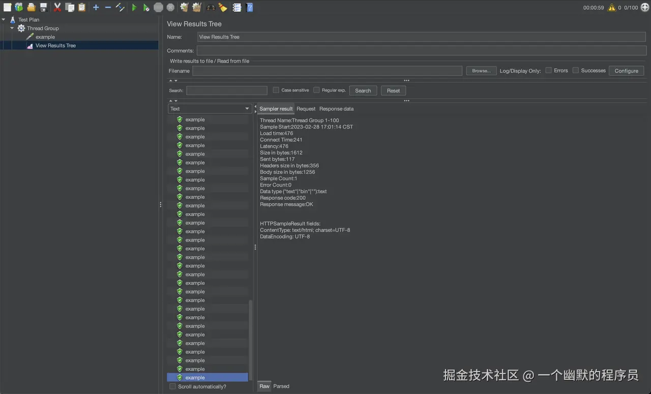Click the Browse... button

pos(481,71)
